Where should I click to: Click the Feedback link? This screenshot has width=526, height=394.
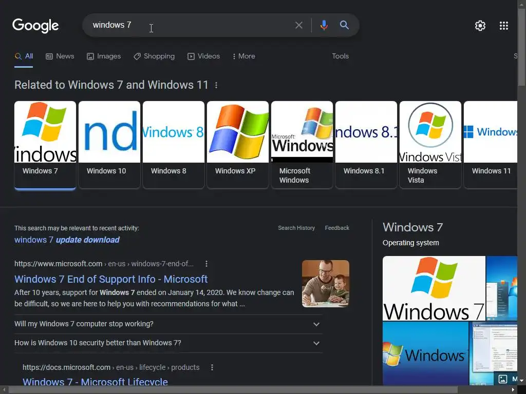(337, 228)
